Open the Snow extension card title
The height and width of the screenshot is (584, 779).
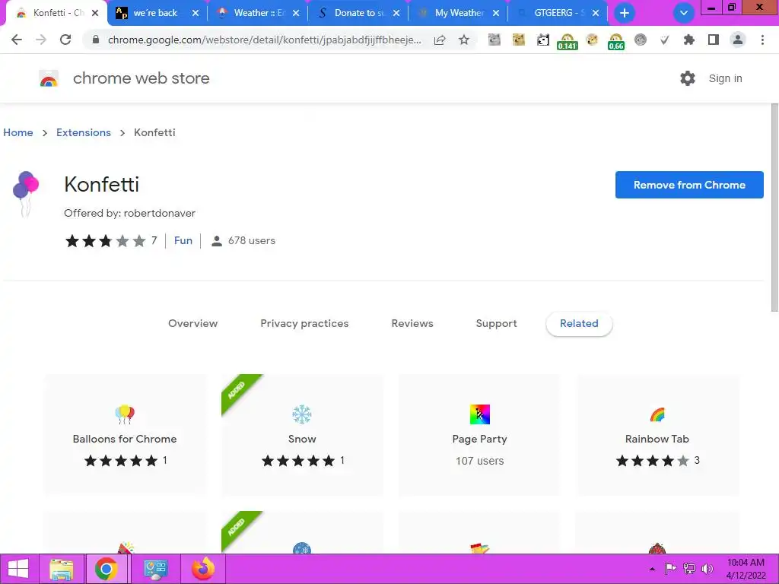[x=302, y=439]
